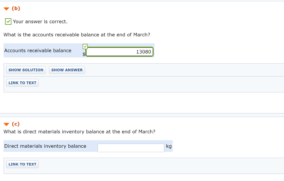
Task: Click the 'Accounts receivable balance' row label
Action: (x=37, y=51)
